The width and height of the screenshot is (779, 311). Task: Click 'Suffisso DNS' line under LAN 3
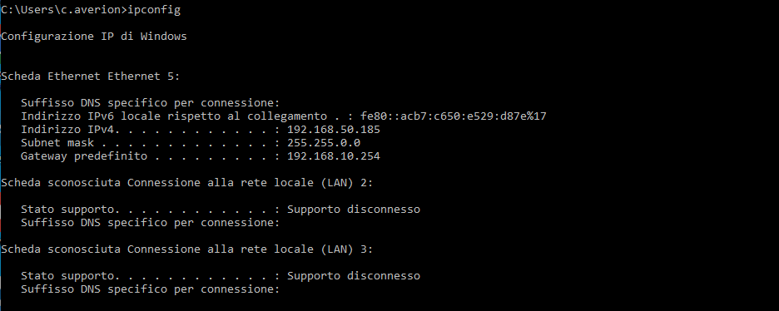point(151,289)
